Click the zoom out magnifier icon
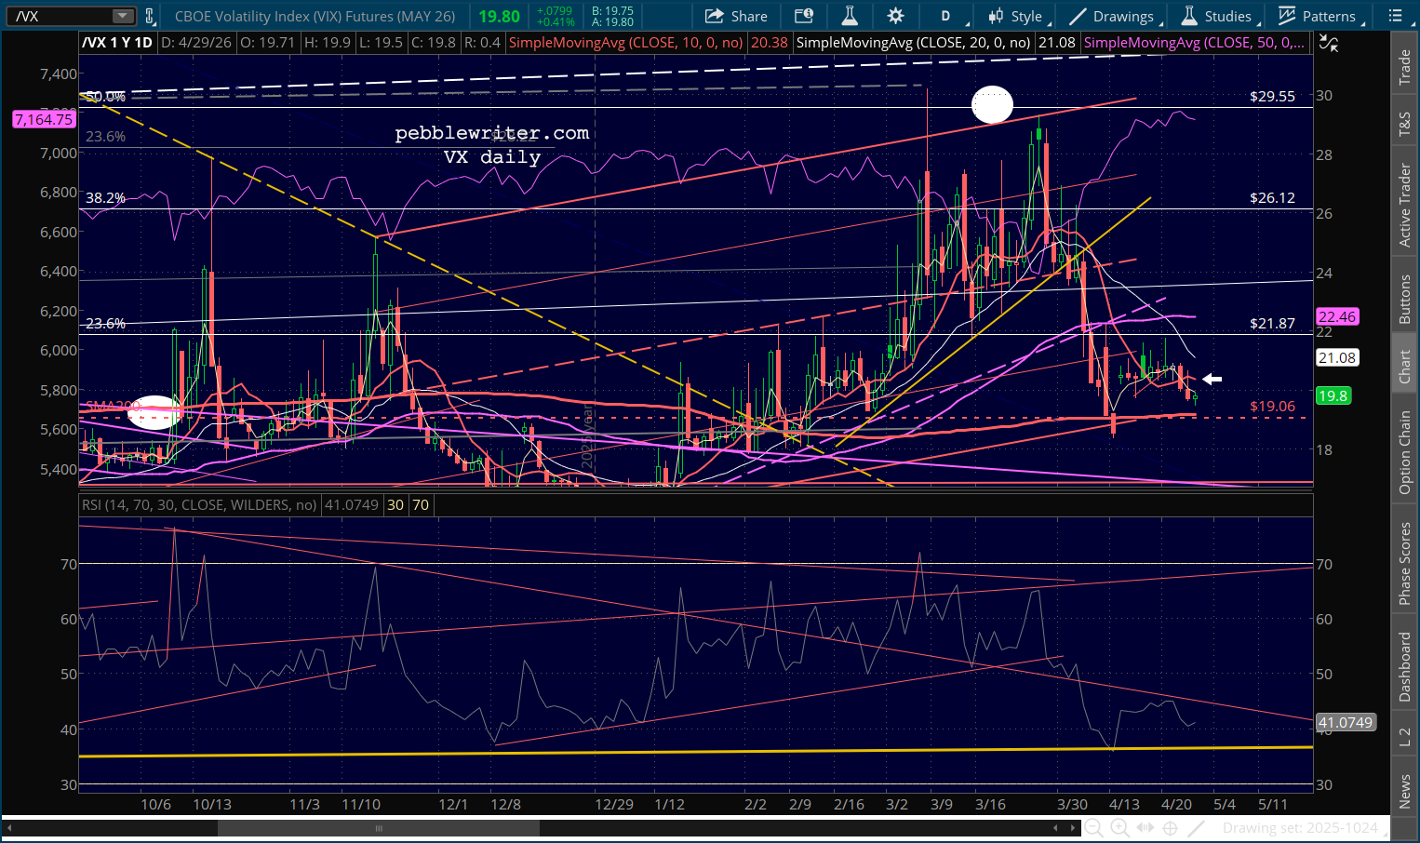Viewport: 1420px width, 843px height. tap(1093, 828)
